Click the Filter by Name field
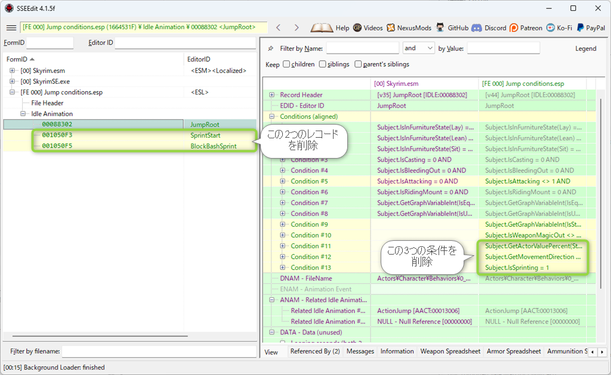Viewport: 611px width, 375px height. click(362, 48)
